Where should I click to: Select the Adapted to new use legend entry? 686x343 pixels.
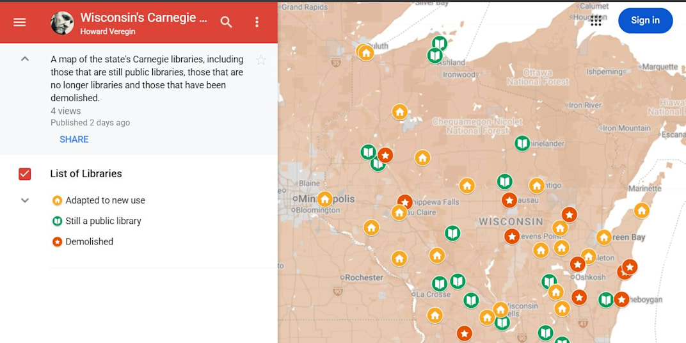99,200
